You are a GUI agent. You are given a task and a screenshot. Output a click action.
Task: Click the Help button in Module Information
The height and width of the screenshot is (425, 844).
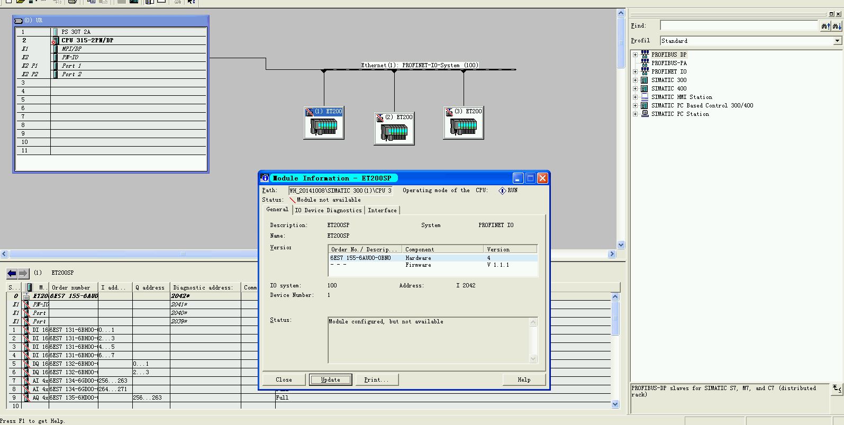tap(524, 379)
